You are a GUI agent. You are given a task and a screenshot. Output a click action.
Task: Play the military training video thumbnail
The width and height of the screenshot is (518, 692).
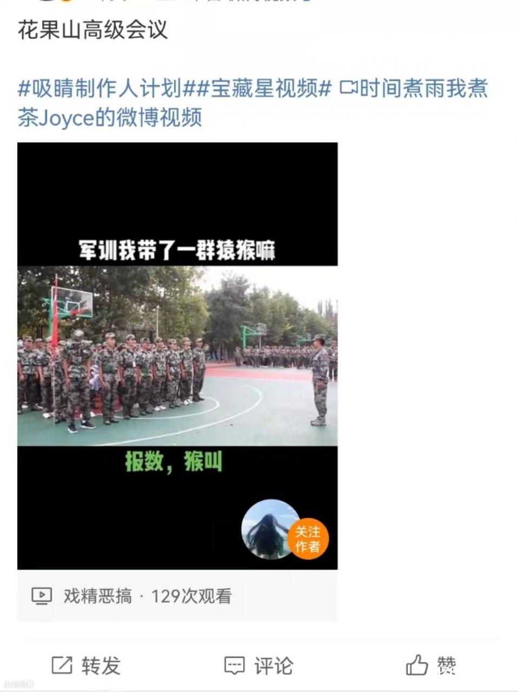(x=177, y=356)
